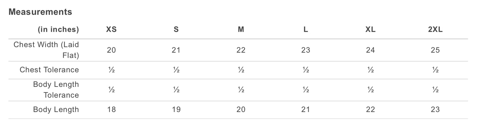
Task: Click chest width value 20 for XS
Action: [111, 50]
